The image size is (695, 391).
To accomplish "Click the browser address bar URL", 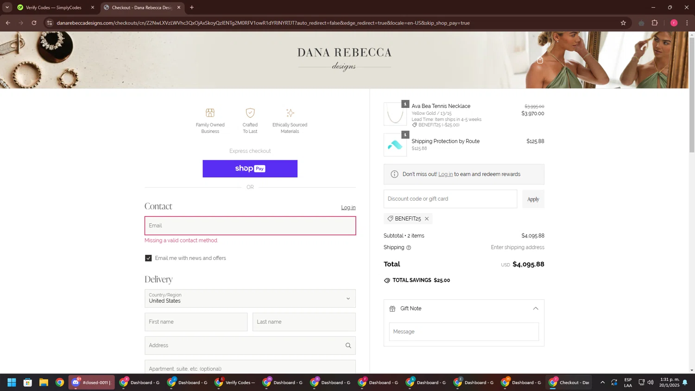I will 263,23.
